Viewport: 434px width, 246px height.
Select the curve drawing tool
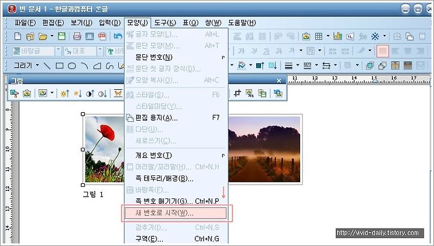click(110, 66)
